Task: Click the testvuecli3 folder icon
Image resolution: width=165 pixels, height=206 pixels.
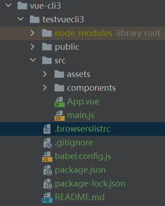Action: tap(35, 19)
